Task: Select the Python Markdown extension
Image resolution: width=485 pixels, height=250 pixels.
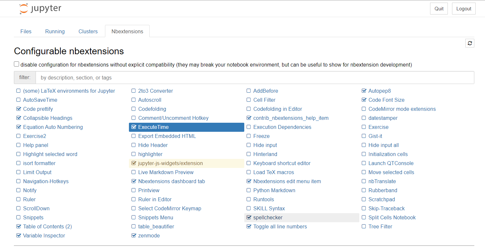Action: click(274, 191)
